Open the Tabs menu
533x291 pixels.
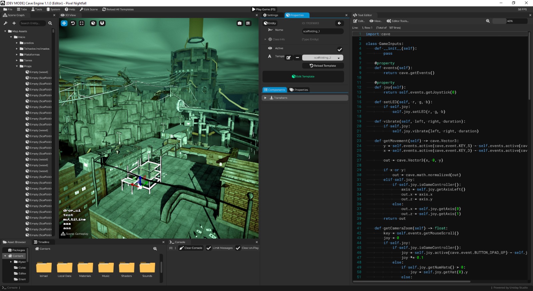click(x=22, y=9)
